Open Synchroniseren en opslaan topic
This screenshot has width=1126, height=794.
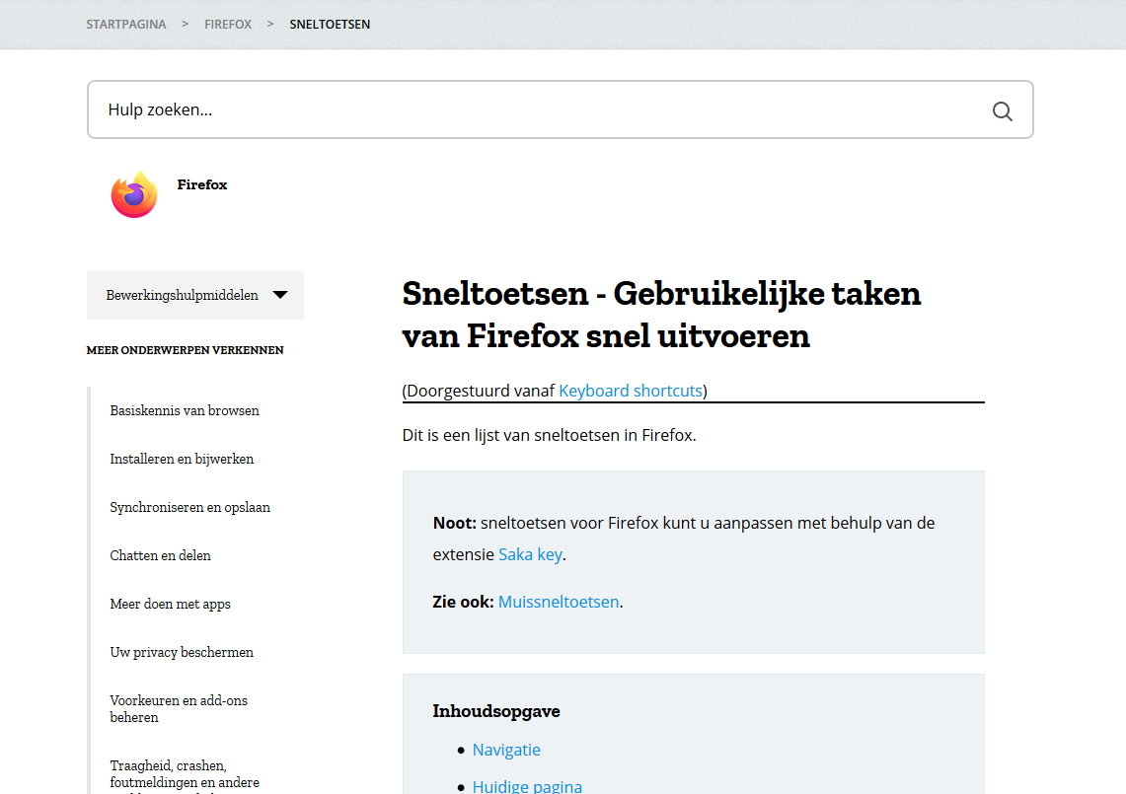[190, 507]
